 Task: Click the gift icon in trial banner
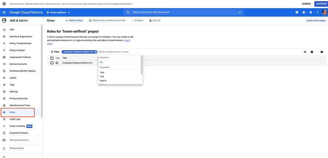pos(4,4)
